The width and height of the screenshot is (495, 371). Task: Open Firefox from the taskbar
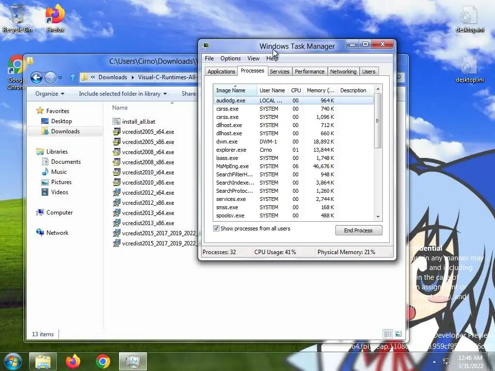tap(73, 361)
